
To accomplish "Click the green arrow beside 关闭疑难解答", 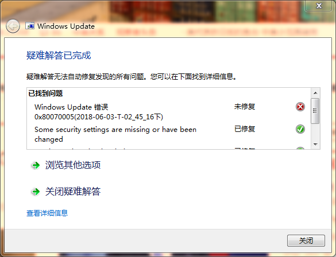I will [x=36, y=192].
